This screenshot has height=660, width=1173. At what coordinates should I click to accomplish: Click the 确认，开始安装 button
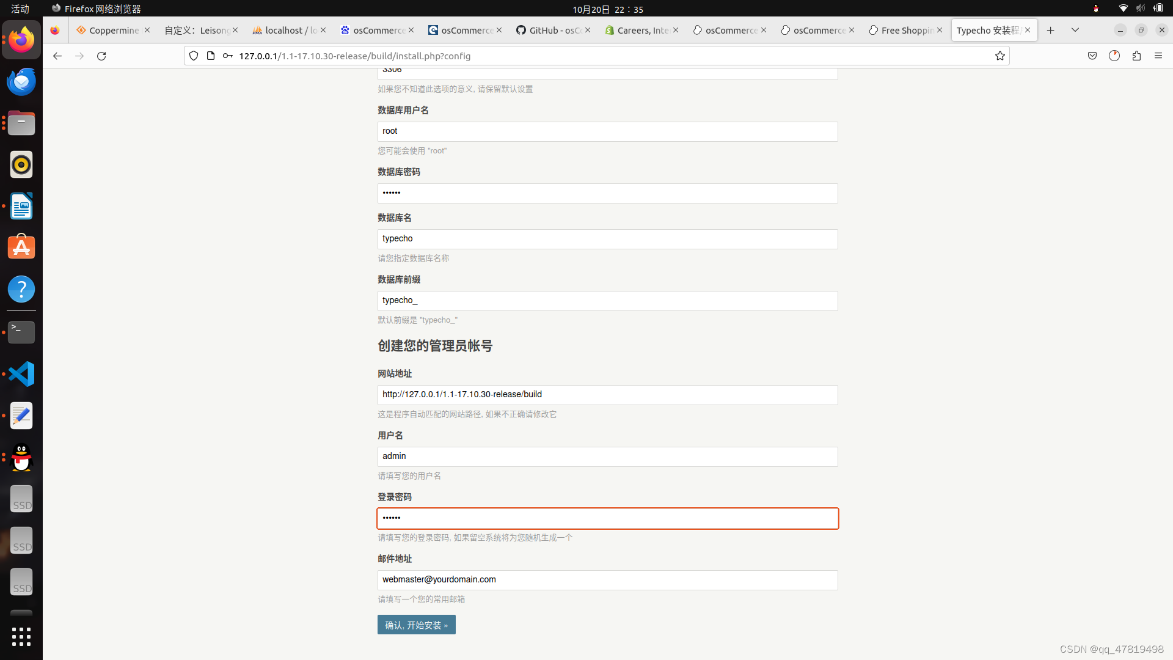click(x=416, y=624)
